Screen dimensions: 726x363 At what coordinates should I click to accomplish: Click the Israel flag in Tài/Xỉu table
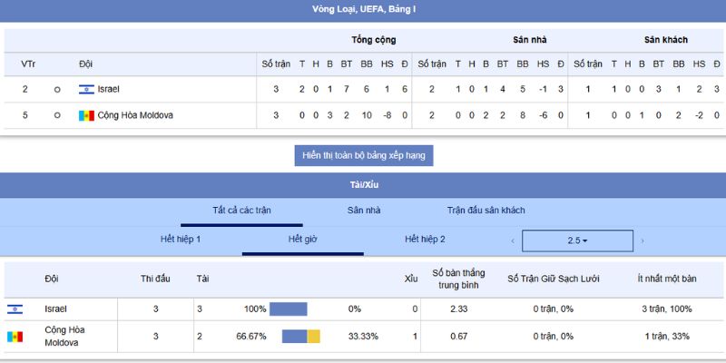coord(15,309)
